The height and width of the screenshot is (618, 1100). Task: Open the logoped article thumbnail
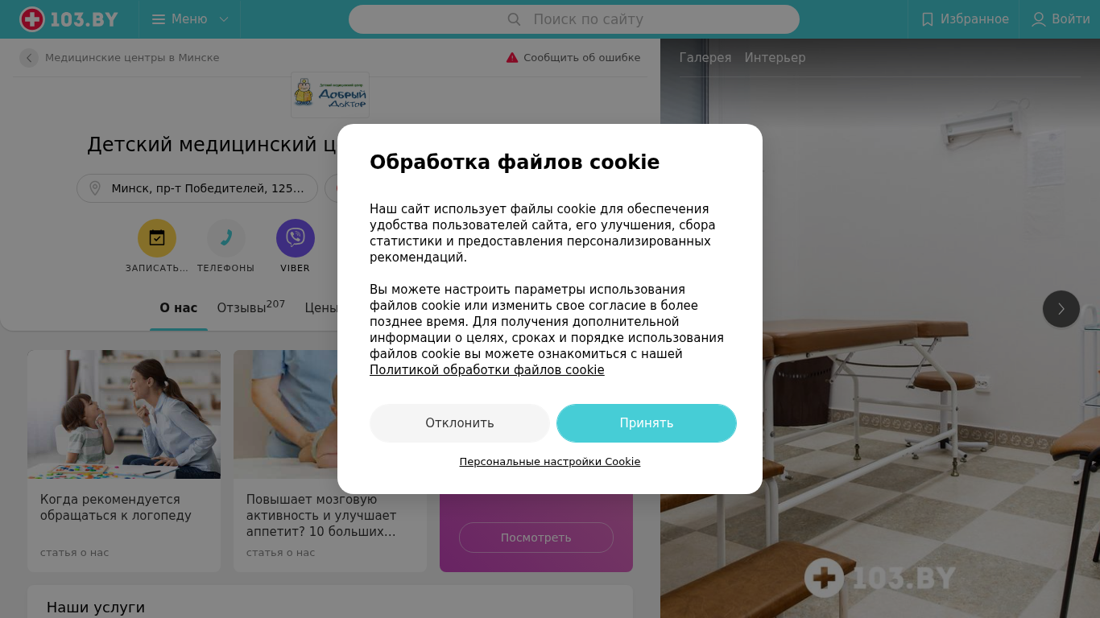(x=124, y=414)
